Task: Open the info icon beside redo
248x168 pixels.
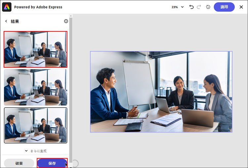Action: click(208, 7)
